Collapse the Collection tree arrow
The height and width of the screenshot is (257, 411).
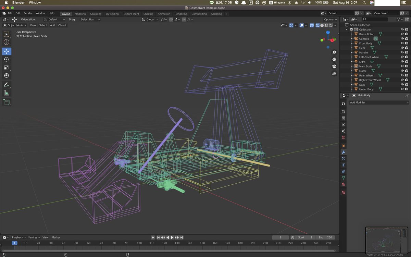tap(347, 29)
